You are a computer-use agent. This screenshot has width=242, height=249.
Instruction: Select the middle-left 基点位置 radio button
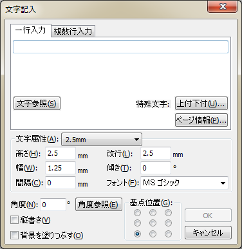pos(137,223)
